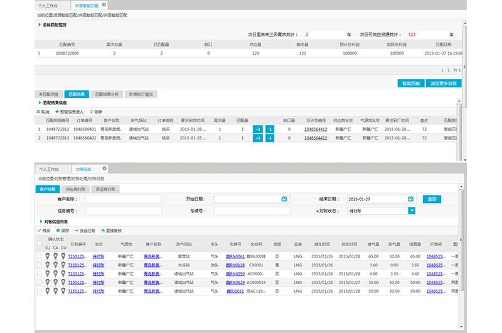
Task: Click the 预警信息录入 toolbar icon
Action: [x=56, y=111]
